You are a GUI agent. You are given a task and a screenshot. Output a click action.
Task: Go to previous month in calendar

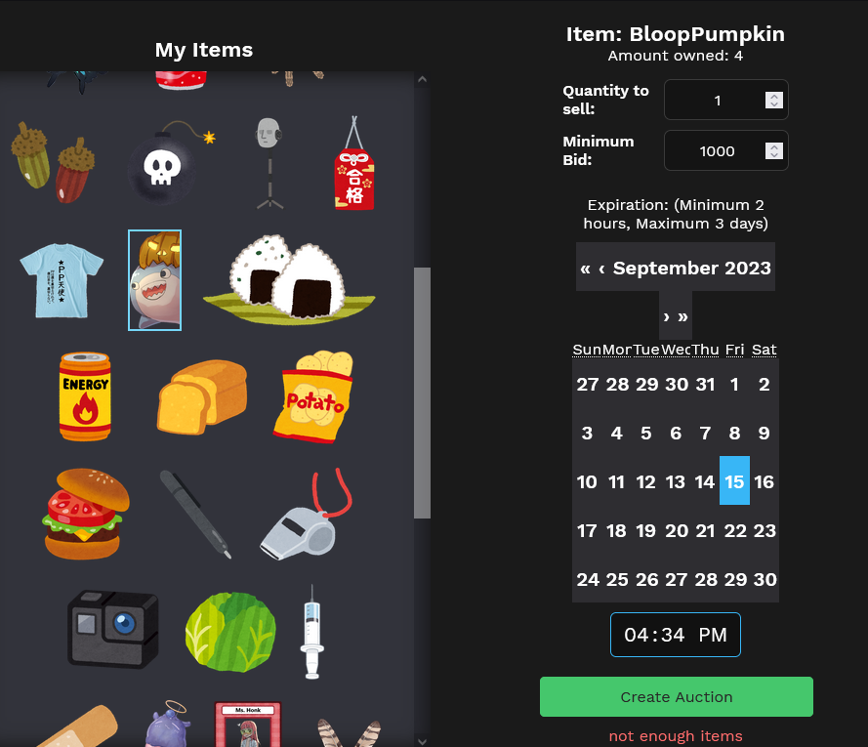point(601,269)
